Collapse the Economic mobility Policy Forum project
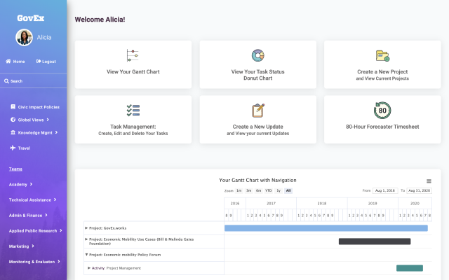Image resolution: width=449 pixels, height=280 pixels. (x=87, y=255)
